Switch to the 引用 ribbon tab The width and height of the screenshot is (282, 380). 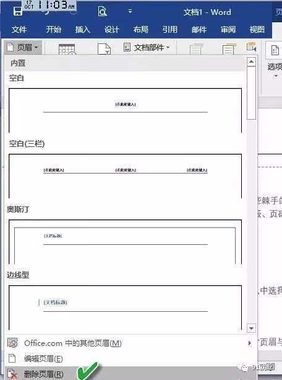point(170,30)
